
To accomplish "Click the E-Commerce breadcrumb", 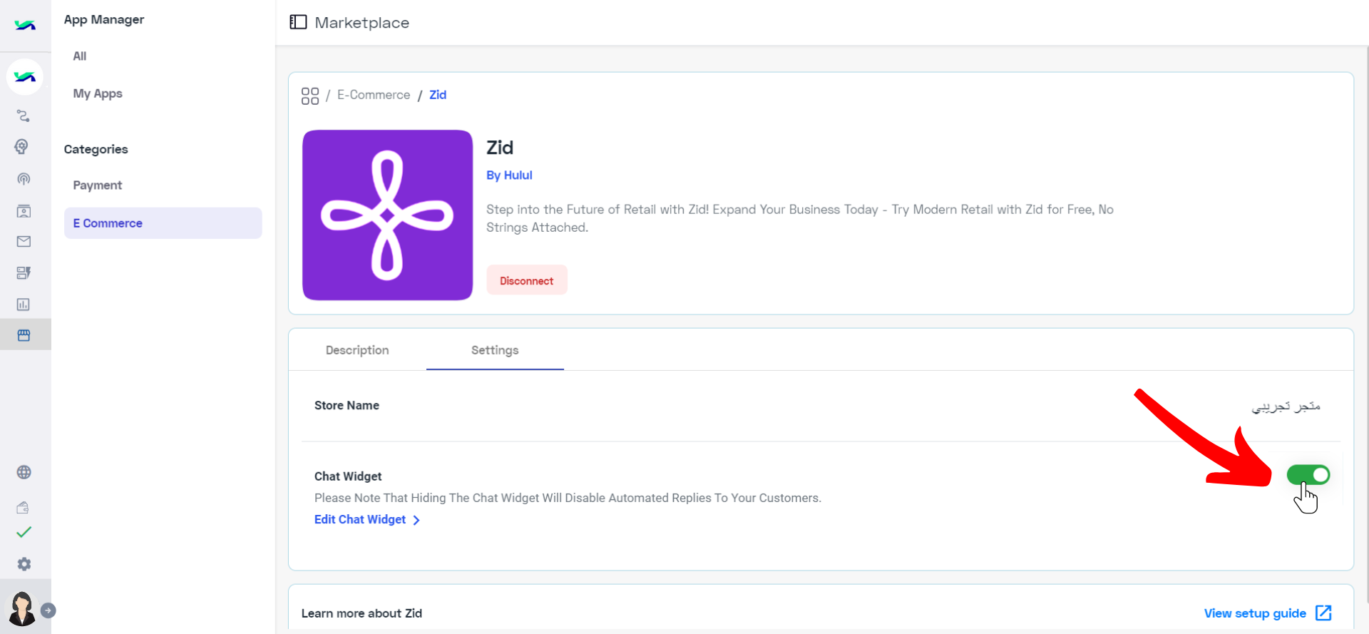I will 374,95.
